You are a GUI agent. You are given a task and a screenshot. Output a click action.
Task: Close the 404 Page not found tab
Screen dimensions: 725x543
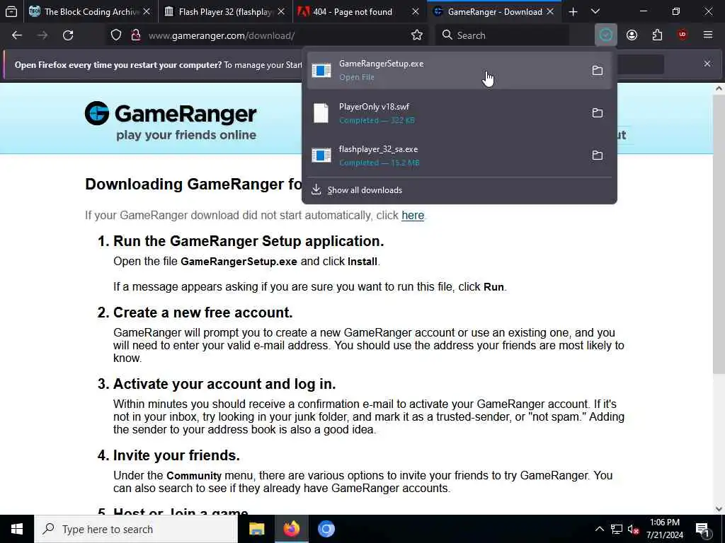pos(416,11)
